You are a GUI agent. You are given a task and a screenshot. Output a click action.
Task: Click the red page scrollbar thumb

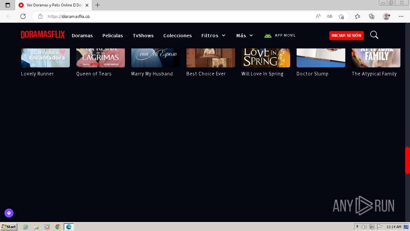(x=407, y=160)
